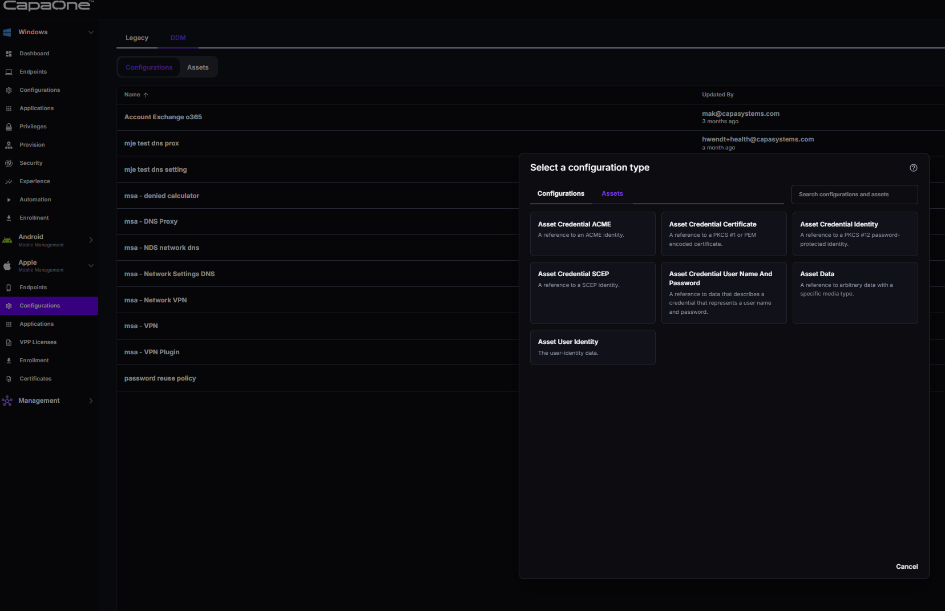Image resolution: width=945 pixels, height=611 pixels.
Task: Click the Windows Configurations gear icon
Action: (x=9, y=90)
